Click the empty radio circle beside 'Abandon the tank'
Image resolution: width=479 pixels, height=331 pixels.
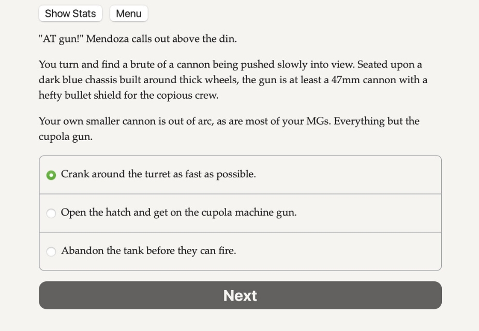pyautogui.click(x=51, y=251)
